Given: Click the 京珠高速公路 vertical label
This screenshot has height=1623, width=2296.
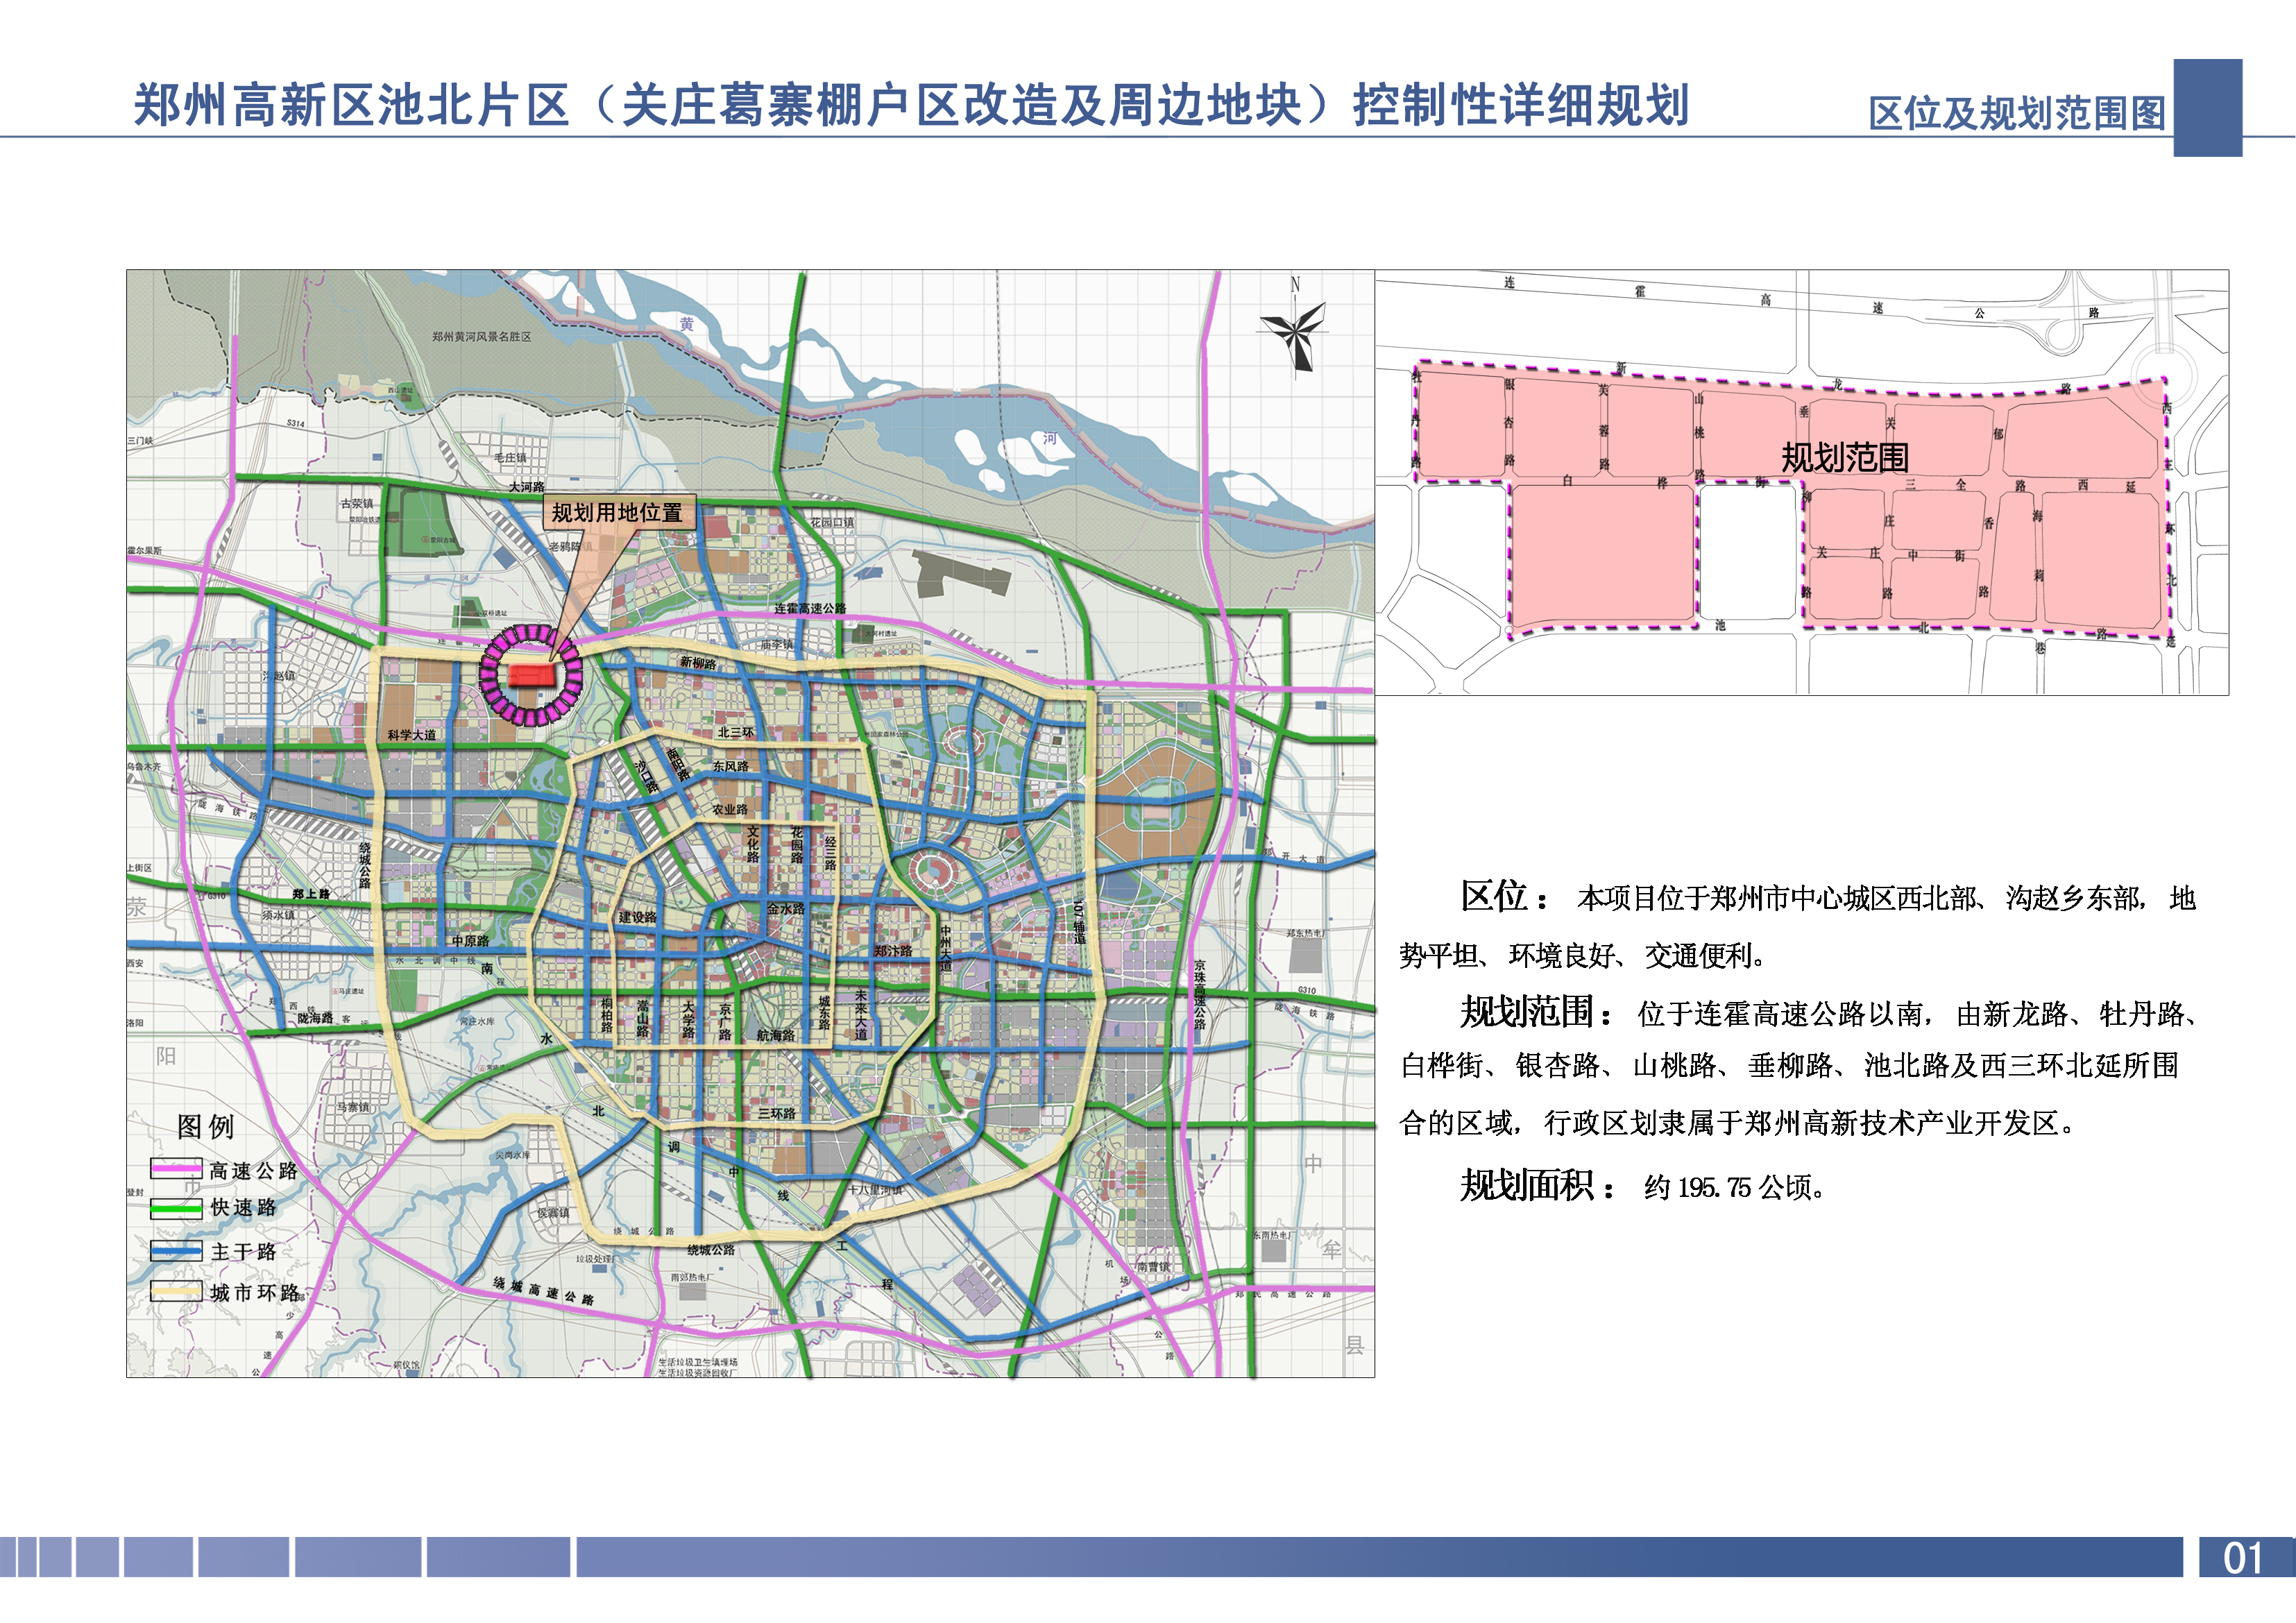Looking at the screenshot, I should click(1199, 994).
